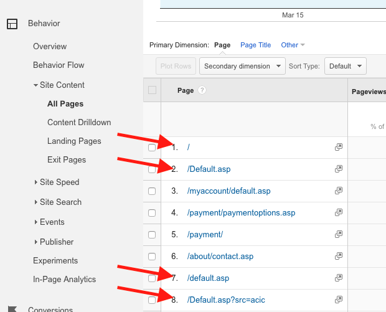
Task: Open the Sort Type Default dropdown
Action: point(345,66)
